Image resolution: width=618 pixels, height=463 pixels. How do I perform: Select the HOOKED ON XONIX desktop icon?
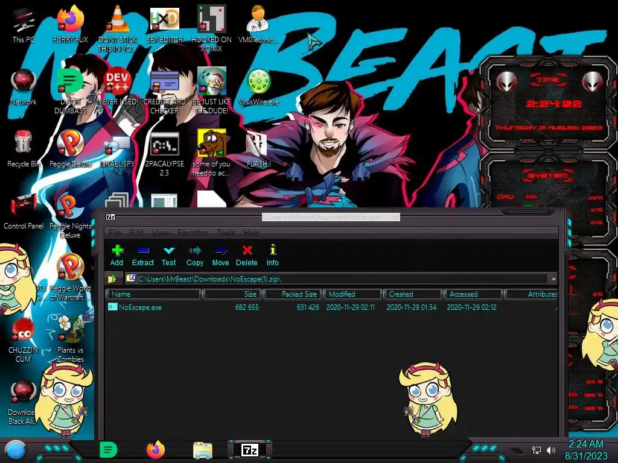click(211, 28)
